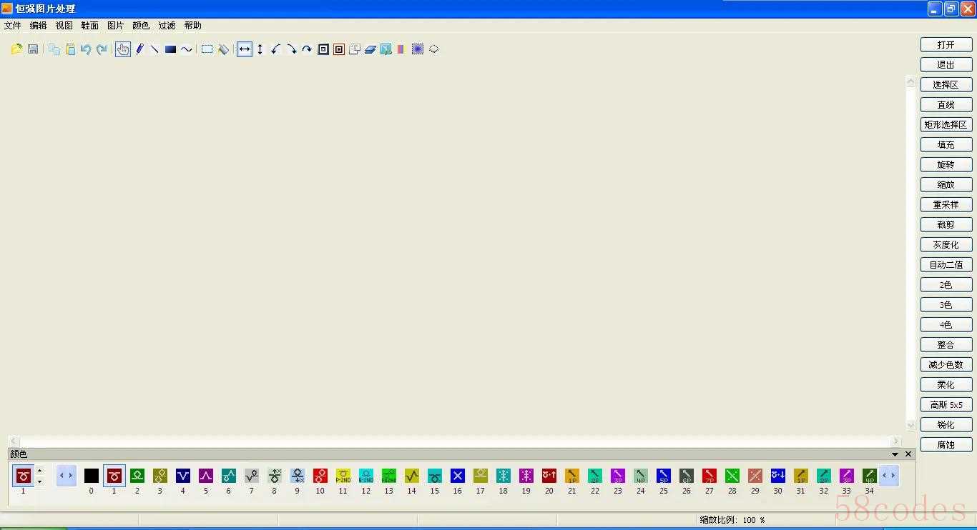Click the 灰度化 button
The image size is (977, 530).
[946, 245]
